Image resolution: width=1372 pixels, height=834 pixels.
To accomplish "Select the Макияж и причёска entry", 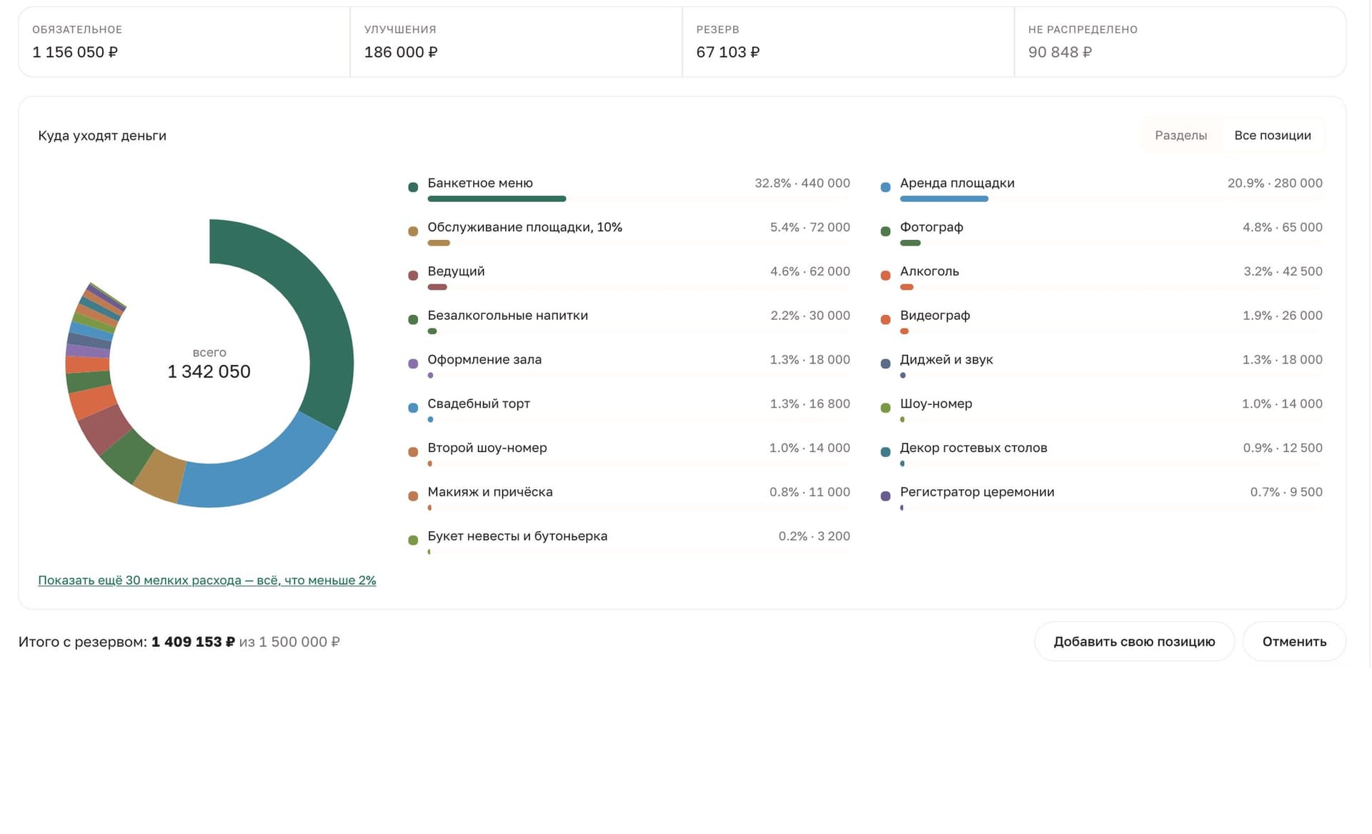I will (x=629, y=500).
